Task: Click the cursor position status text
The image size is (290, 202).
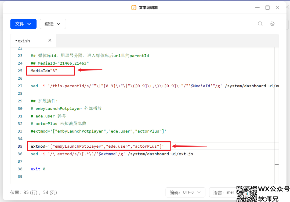Action: [x=34, y=192]
